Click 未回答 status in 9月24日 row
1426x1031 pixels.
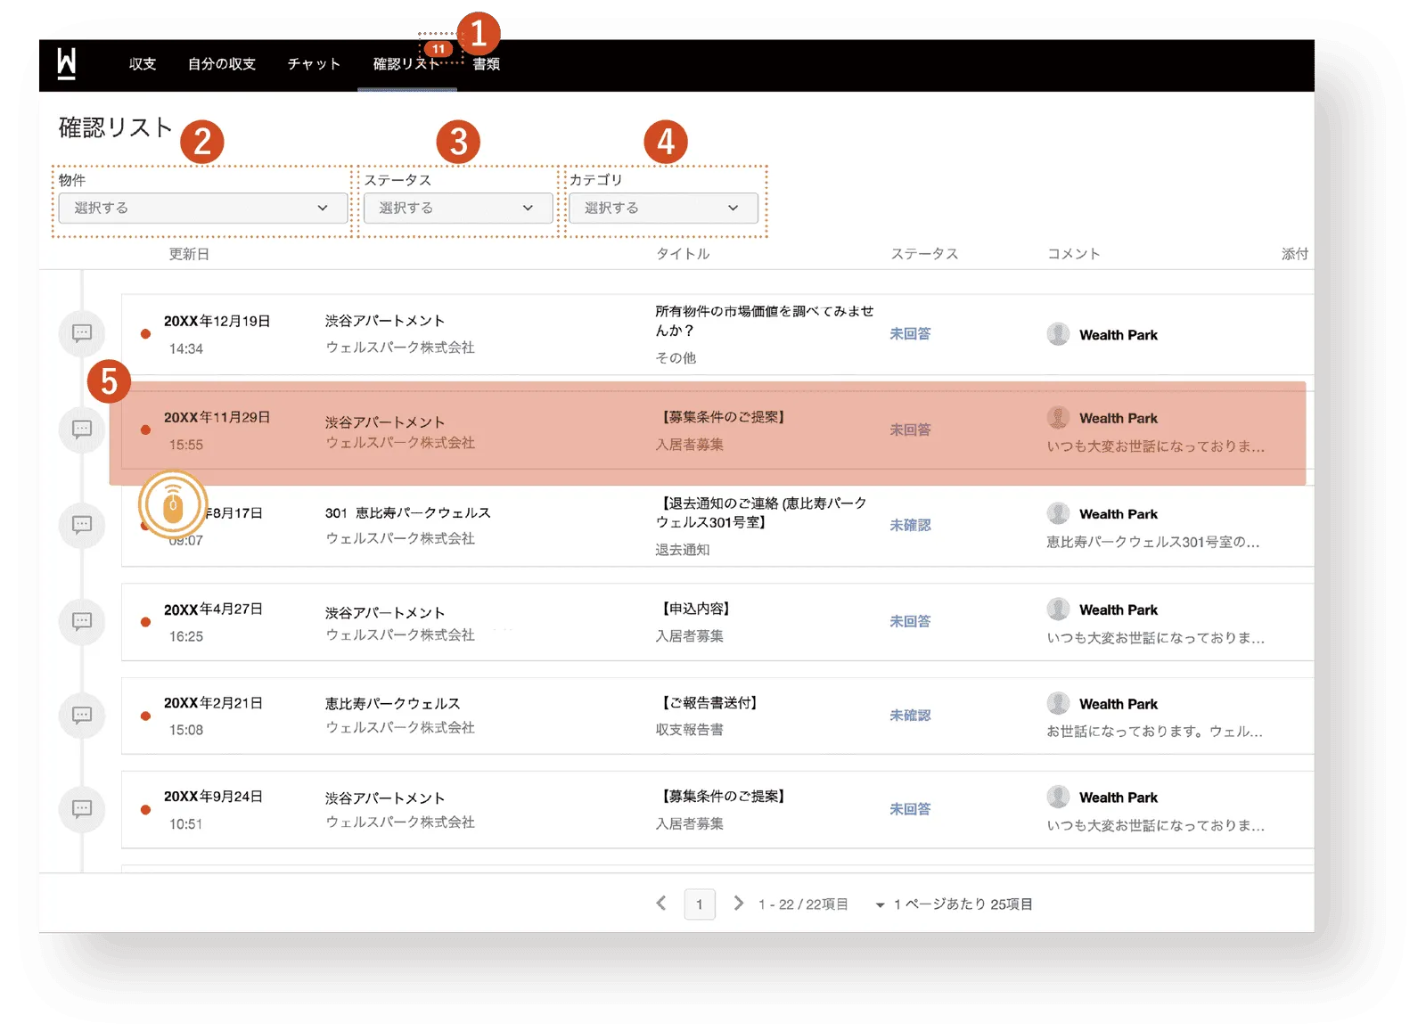(x=910, y=809)
